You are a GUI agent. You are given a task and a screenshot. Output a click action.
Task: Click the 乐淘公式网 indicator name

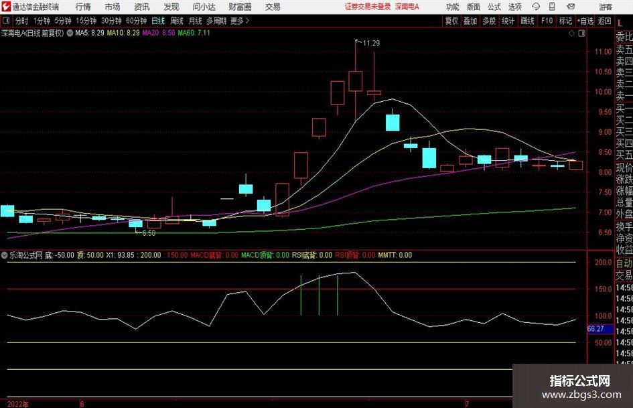(x=26, y=255)
